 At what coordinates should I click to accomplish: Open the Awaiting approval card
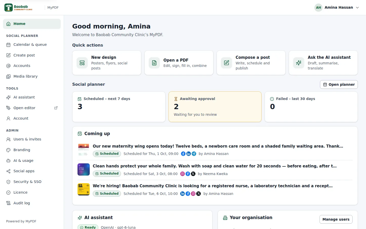point(215,107)
